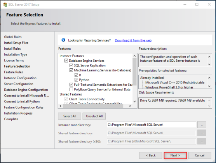The image size is (216, 163).
Task: Click the Install Setup Files step
Action: click(x=16, y=43)
